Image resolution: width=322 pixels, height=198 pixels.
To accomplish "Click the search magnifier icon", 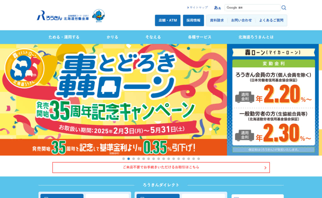I will [x=284, y=8].
